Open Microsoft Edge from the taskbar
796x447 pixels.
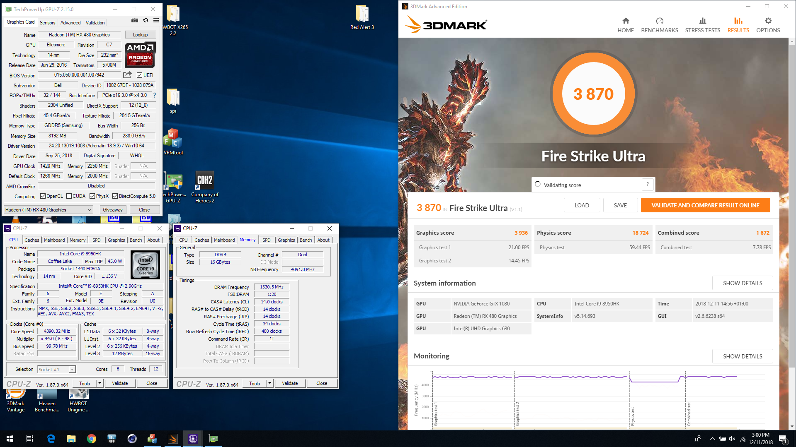[x=51, y=439]
